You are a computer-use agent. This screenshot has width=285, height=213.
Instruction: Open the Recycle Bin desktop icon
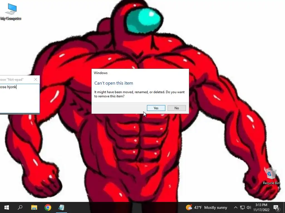point(271,176)
